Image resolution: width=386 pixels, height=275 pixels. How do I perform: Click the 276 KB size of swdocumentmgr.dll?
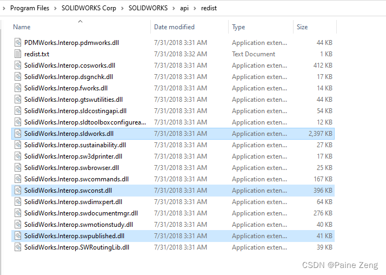pos(323,213)
